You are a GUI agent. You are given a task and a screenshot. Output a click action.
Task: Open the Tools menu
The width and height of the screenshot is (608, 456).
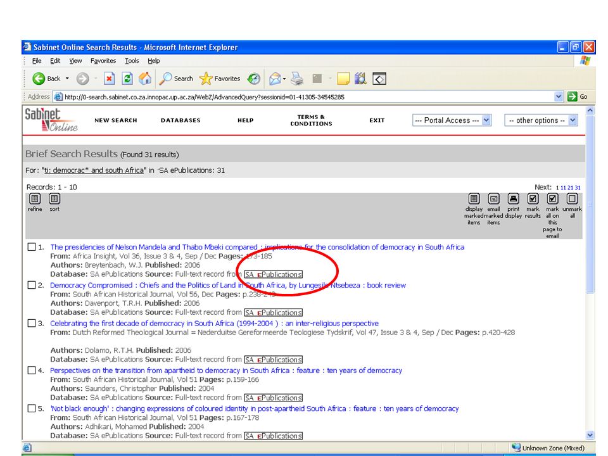click(132, 61)
